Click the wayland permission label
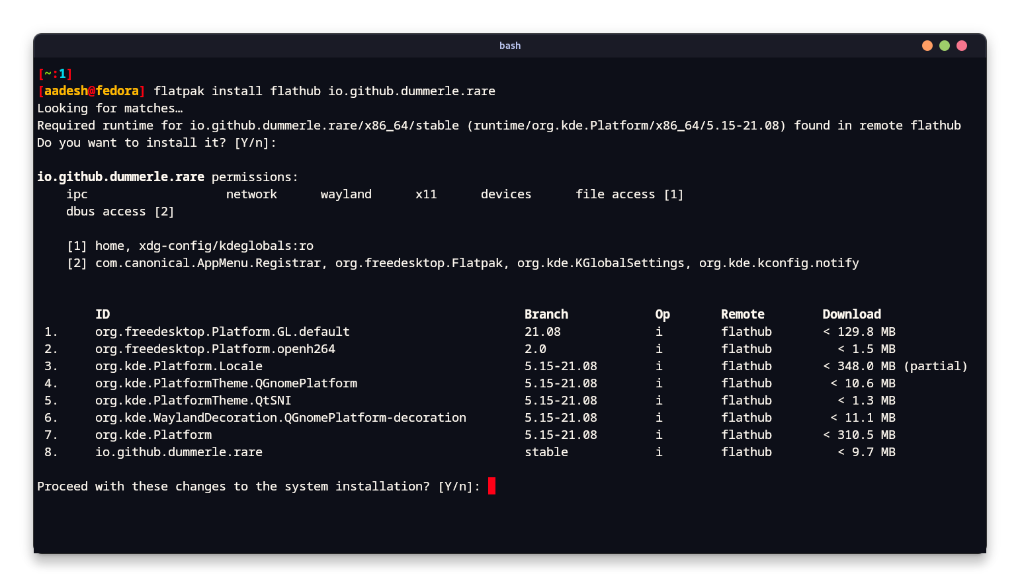 [x=345, y=194]
